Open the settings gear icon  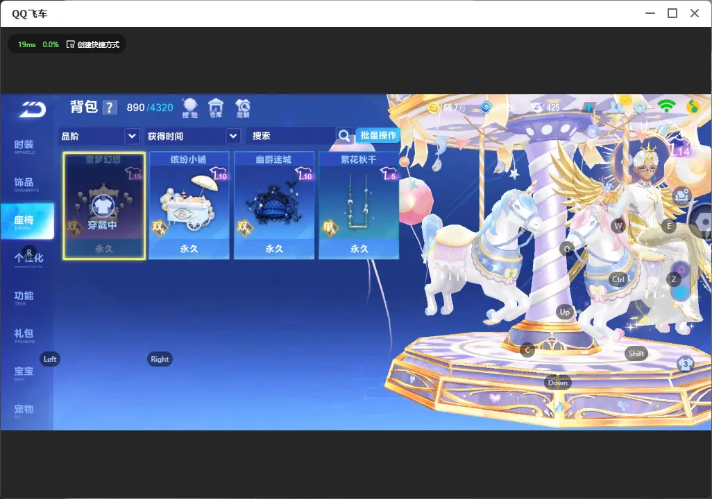pos(641,107)
